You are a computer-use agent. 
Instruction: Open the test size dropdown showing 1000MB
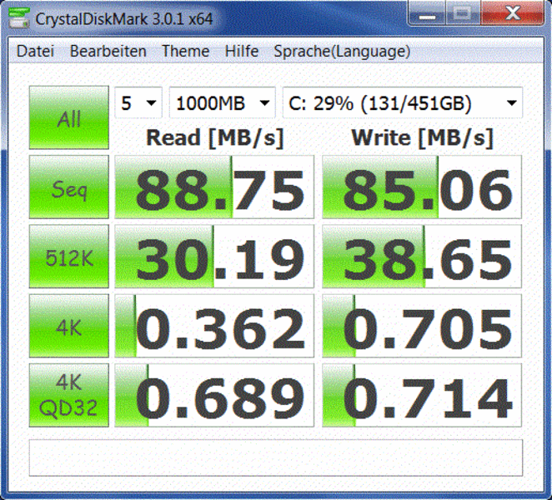coord(222,102)
